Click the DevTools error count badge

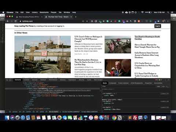point(157,80)
